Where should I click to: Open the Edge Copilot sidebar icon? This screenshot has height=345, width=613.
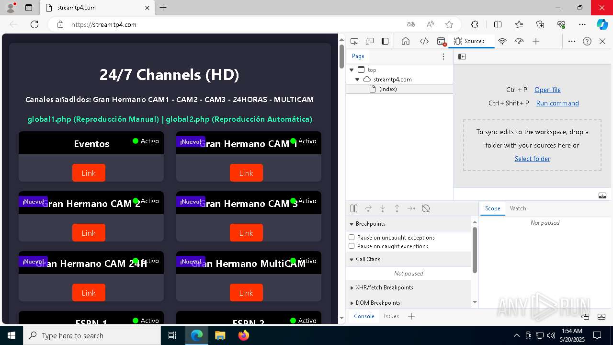pyautogui.click(x=602, y=24)
